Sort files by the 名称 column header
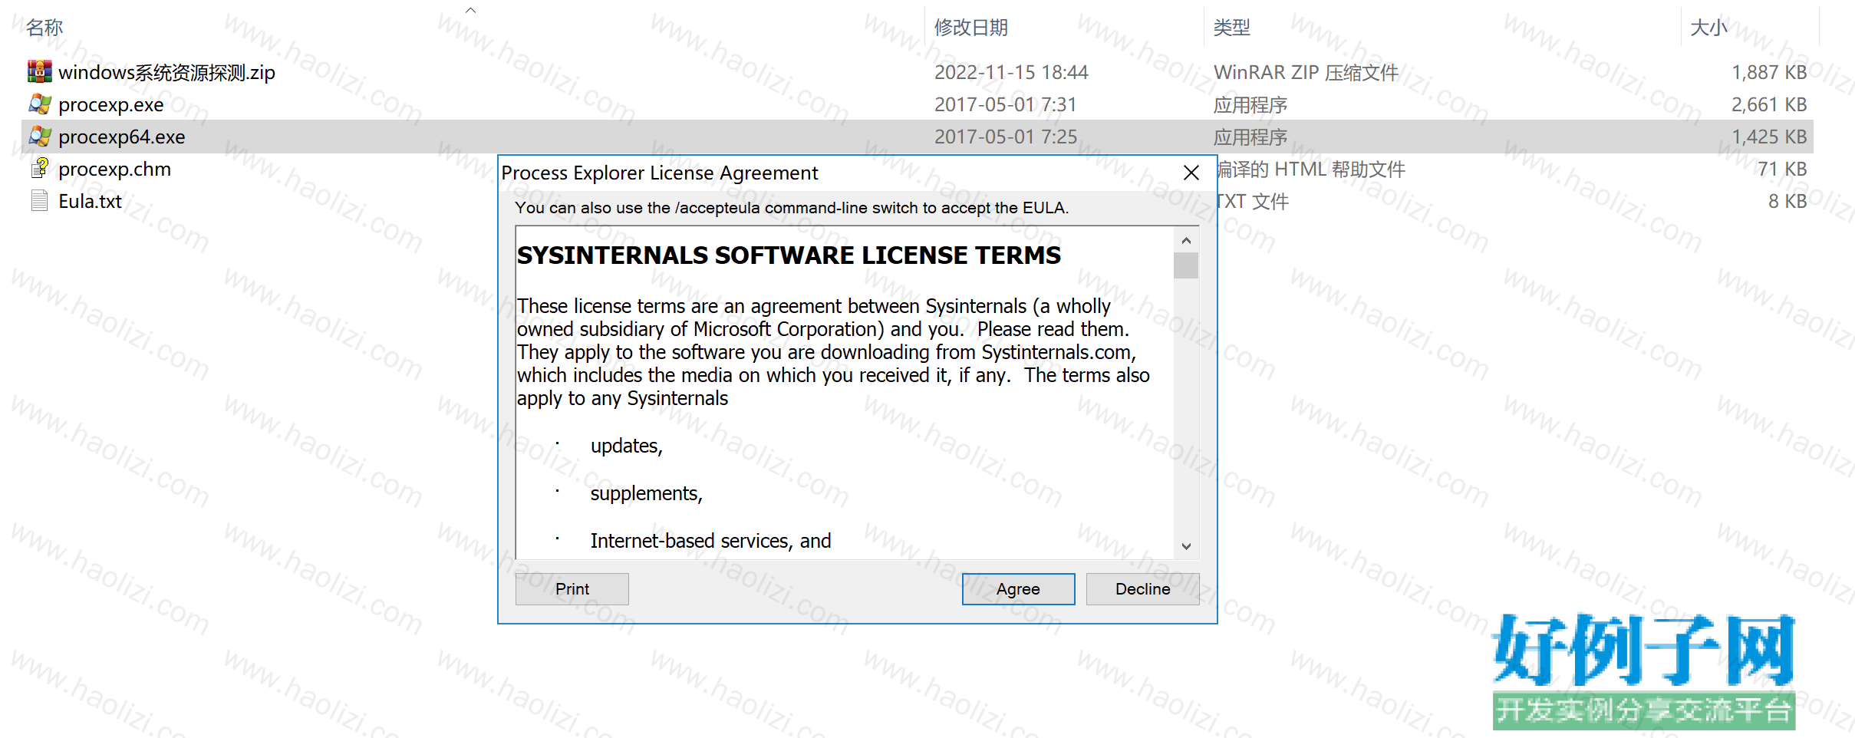 (44, 28)
